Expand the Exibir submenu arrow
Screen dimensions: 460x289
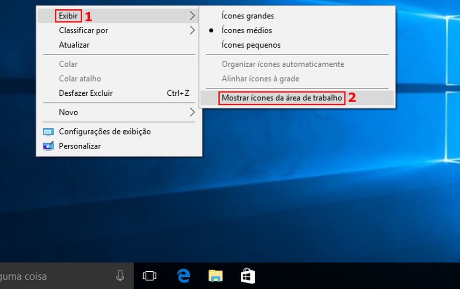(x=192, y=15)
